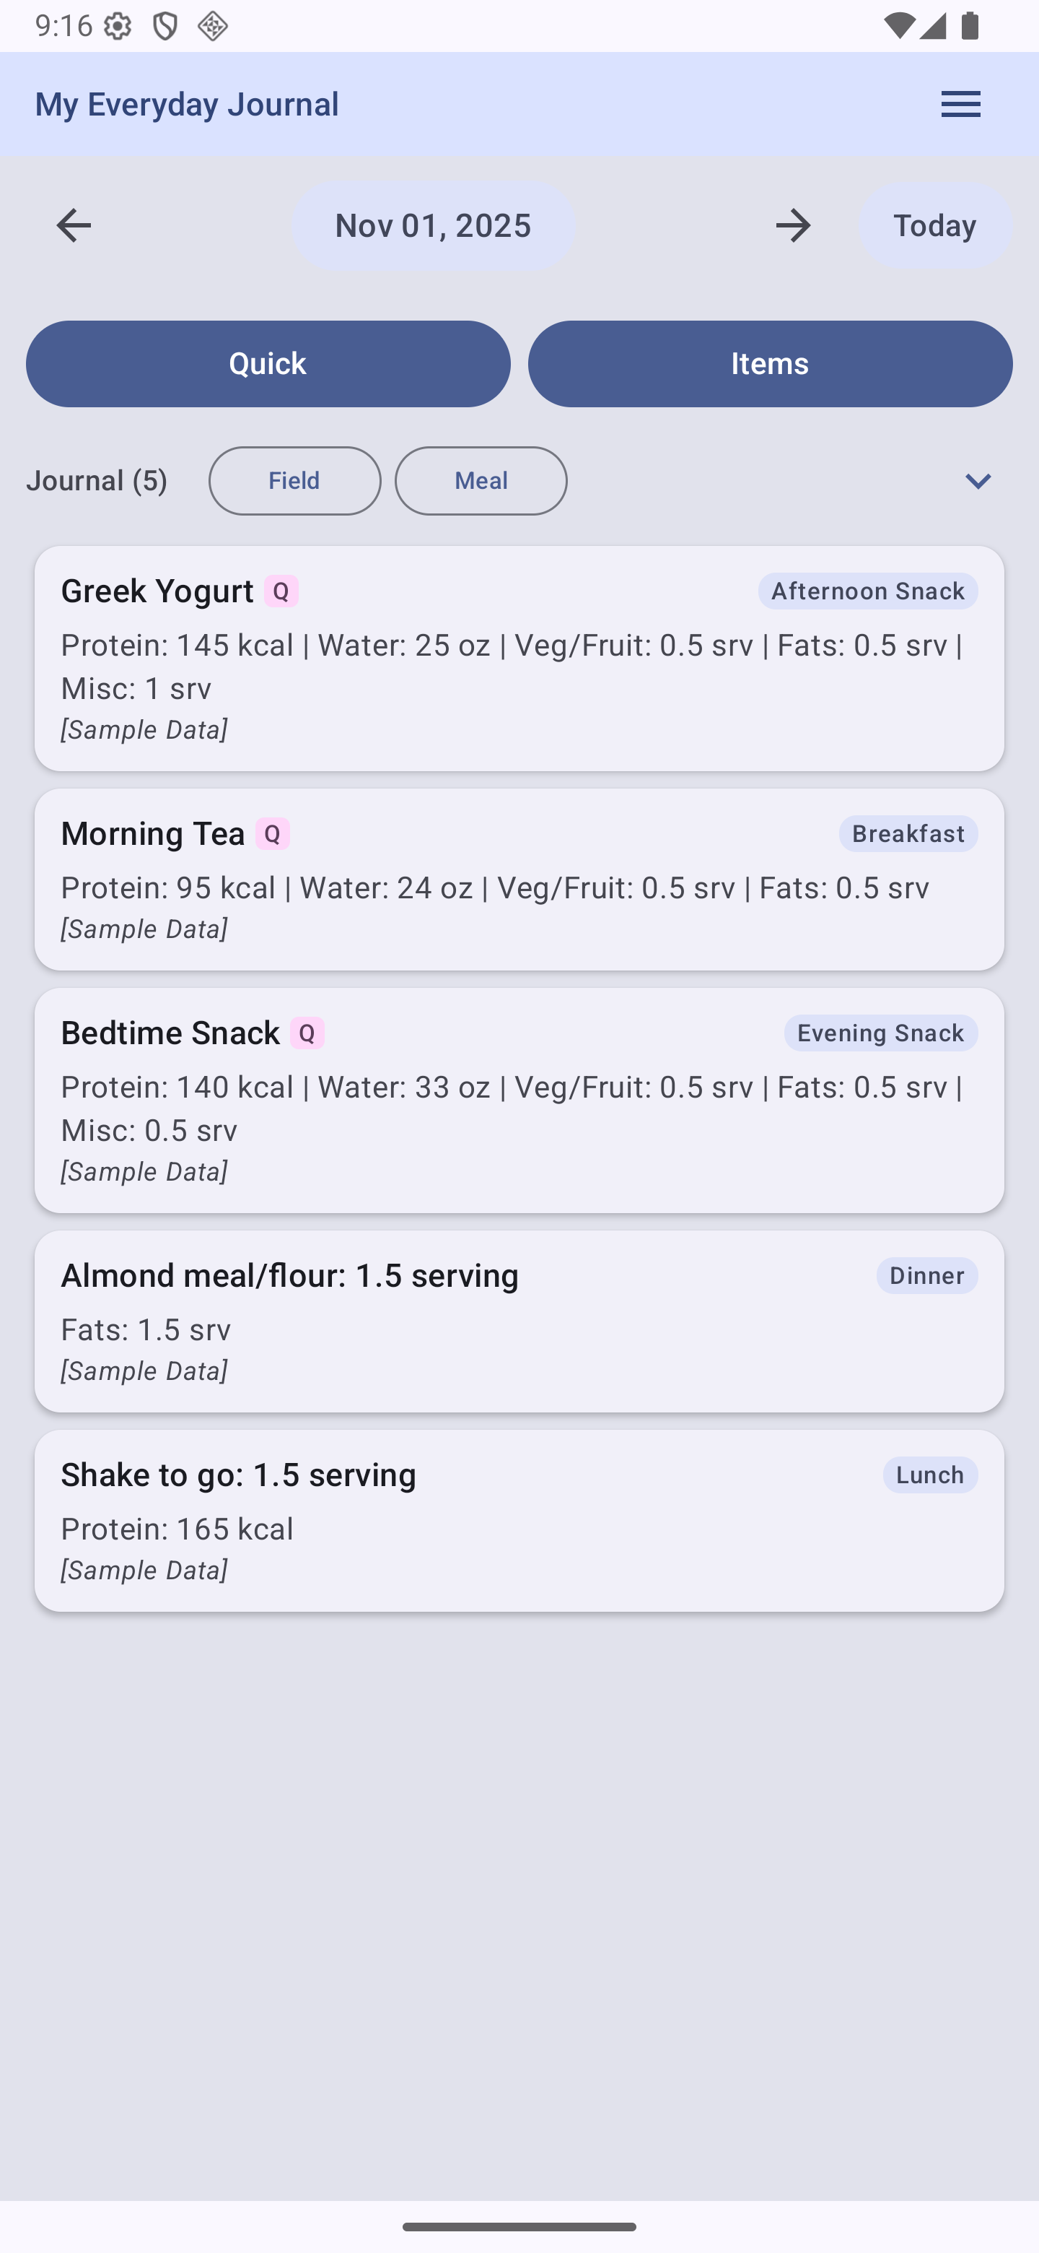The image size is (1039, 2253).
Task: Tap the settings gear in status bar
Action: (x=118, y=26)
